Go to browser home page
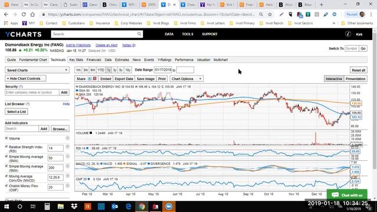The height and width of the screenshot is (212, 377). pos(32,14)
